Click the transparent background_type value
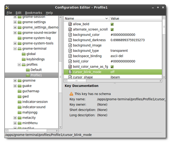This screenshot has height=144, width=172. click(119, 51)
